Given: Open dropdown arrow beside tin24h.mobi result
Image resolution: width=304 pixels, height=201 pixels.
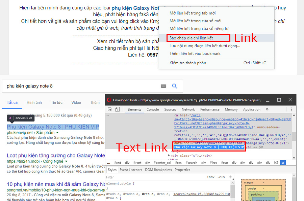Looking at the screenshot, I should (x=66, y=161).
